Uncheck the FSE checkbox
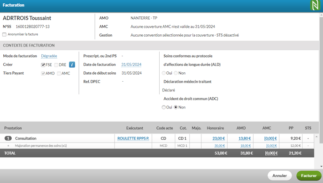This screenshot has width=323, height=183. pos(43,65)
